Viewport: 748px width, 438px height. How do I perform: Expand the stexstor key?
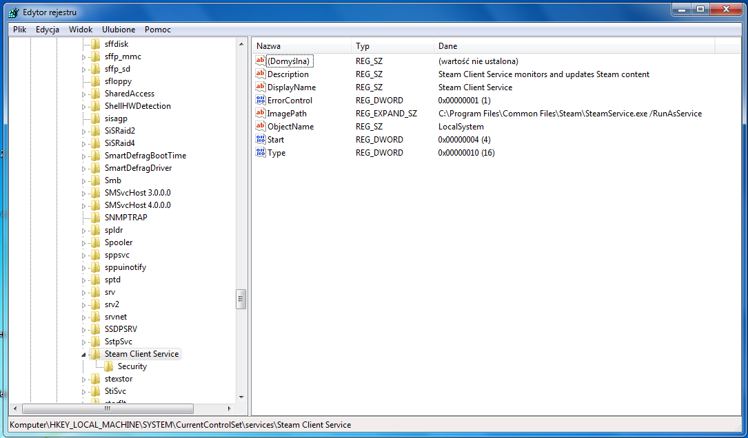[83, 379]
